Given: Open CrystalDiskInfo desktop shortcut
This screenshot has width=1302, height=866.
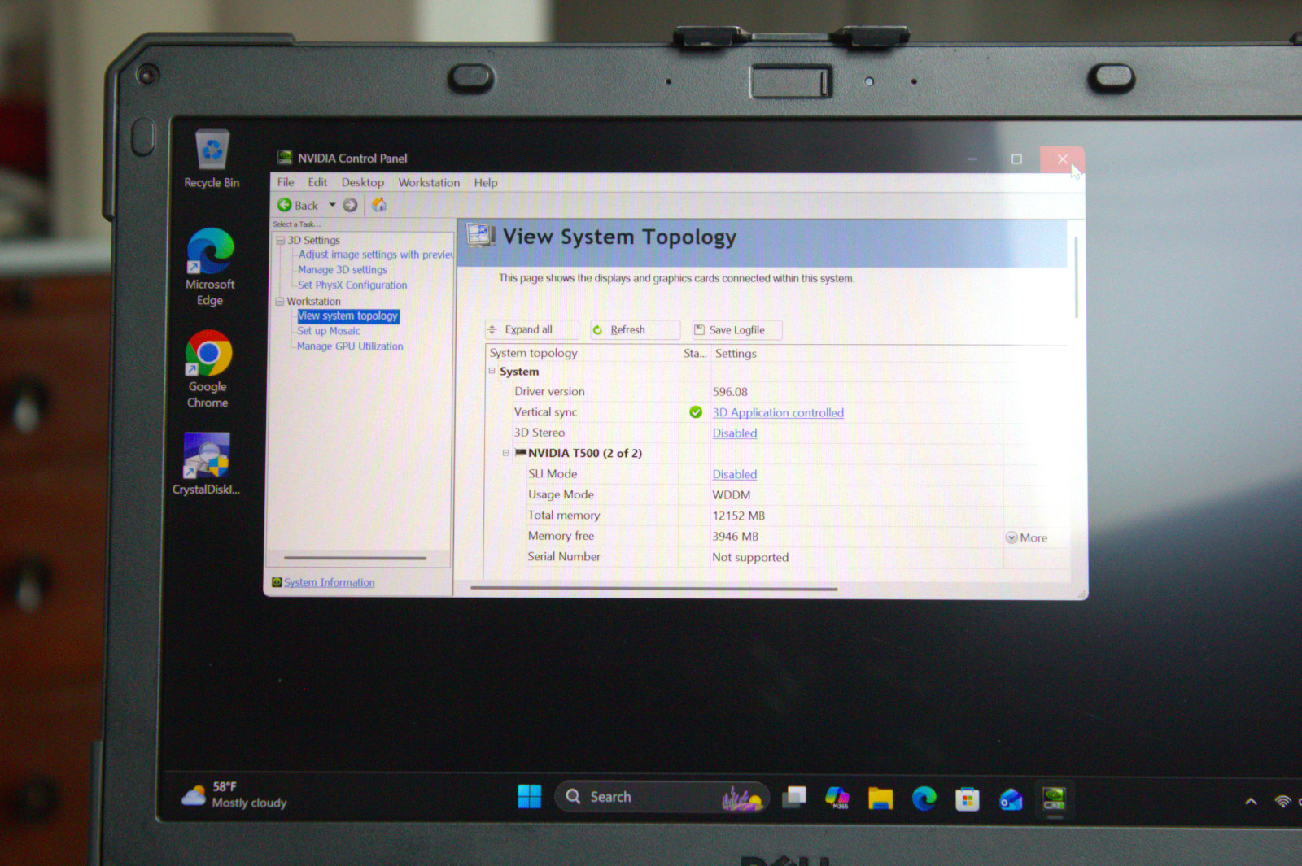Looking at the screenshot, I should [x=206, y=464].
